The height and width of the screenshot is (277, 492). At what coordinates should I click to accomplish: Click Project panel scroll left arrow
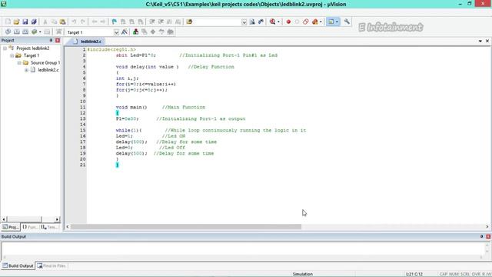4,219
